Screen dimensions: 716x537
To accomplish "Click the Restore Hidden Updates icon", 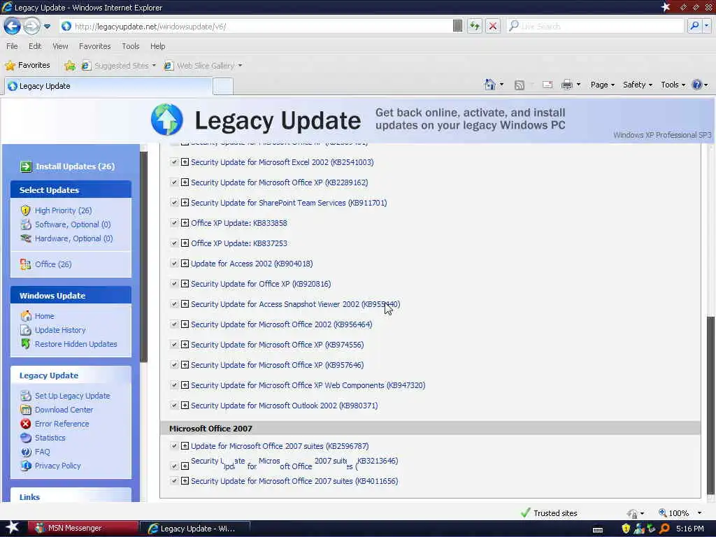I will [26, 344].
